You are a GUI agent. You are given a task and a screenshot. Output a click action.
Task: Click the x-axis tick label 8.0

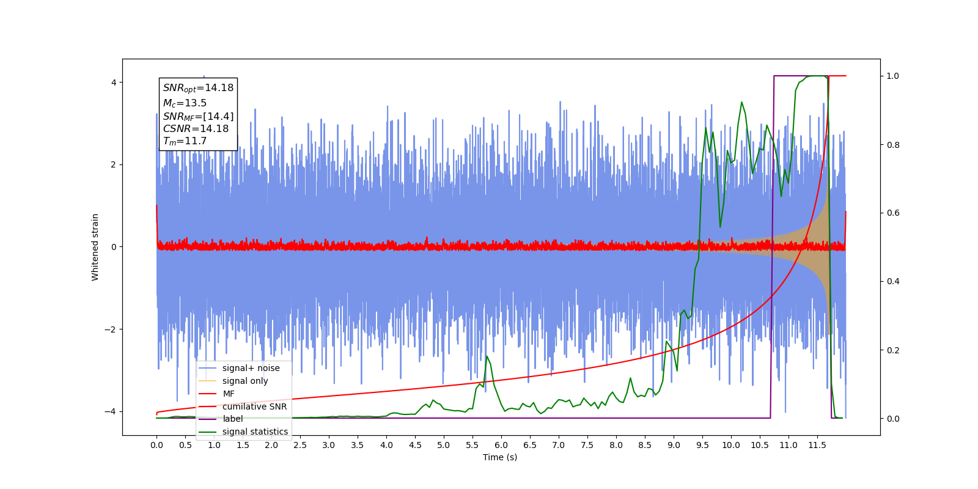click(616, 445)
